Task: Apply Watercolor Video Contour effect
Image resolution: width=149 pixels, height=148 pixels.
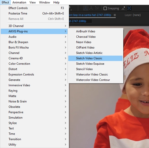Action: tap(95, 80)
